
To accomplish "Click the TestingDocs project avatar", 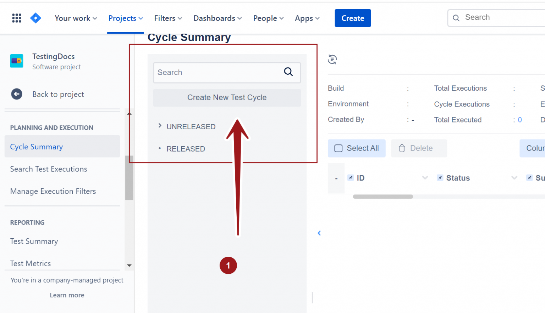I will pos(16,61).
